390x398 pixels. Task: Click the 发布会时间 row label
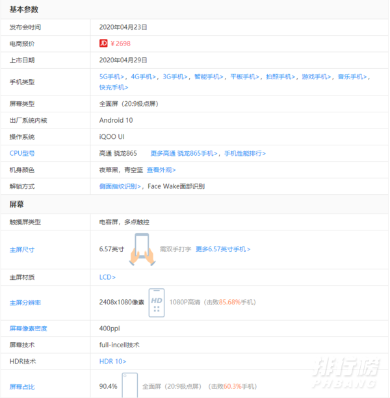[25, 27]
